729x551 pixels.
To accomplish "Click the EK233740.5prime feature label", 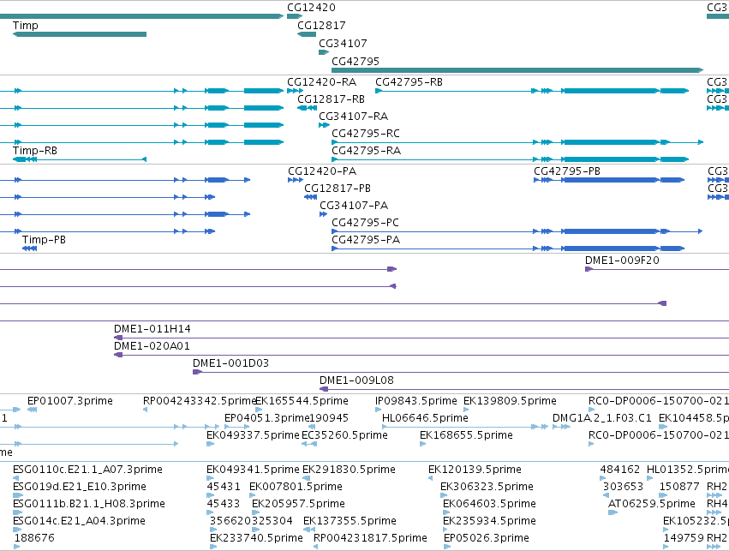I will (256, 538).
